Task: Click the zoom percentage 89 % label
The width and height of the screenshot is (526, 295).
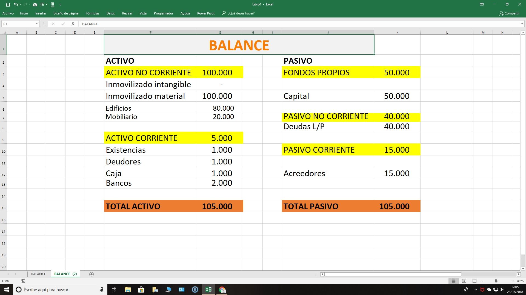Action: coord(520,281)
